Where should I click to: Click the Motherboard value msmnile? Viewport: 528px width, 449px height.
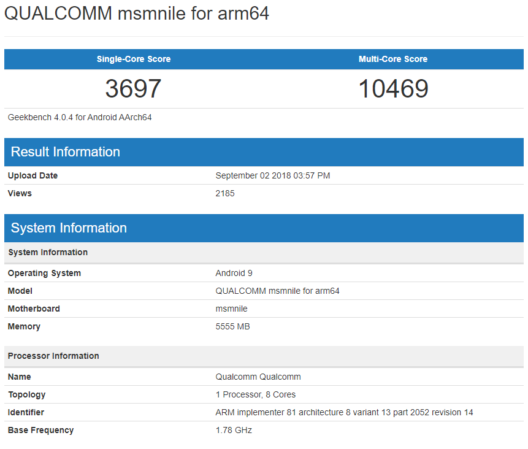coord(232,309)
